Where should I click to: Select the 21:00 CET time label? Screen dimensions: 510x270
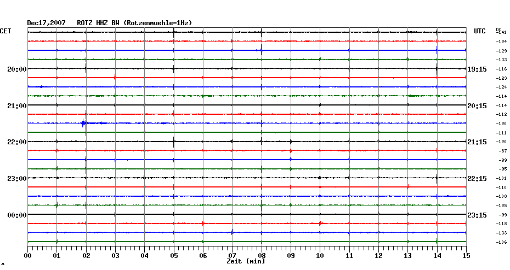[x=17, y=105]
